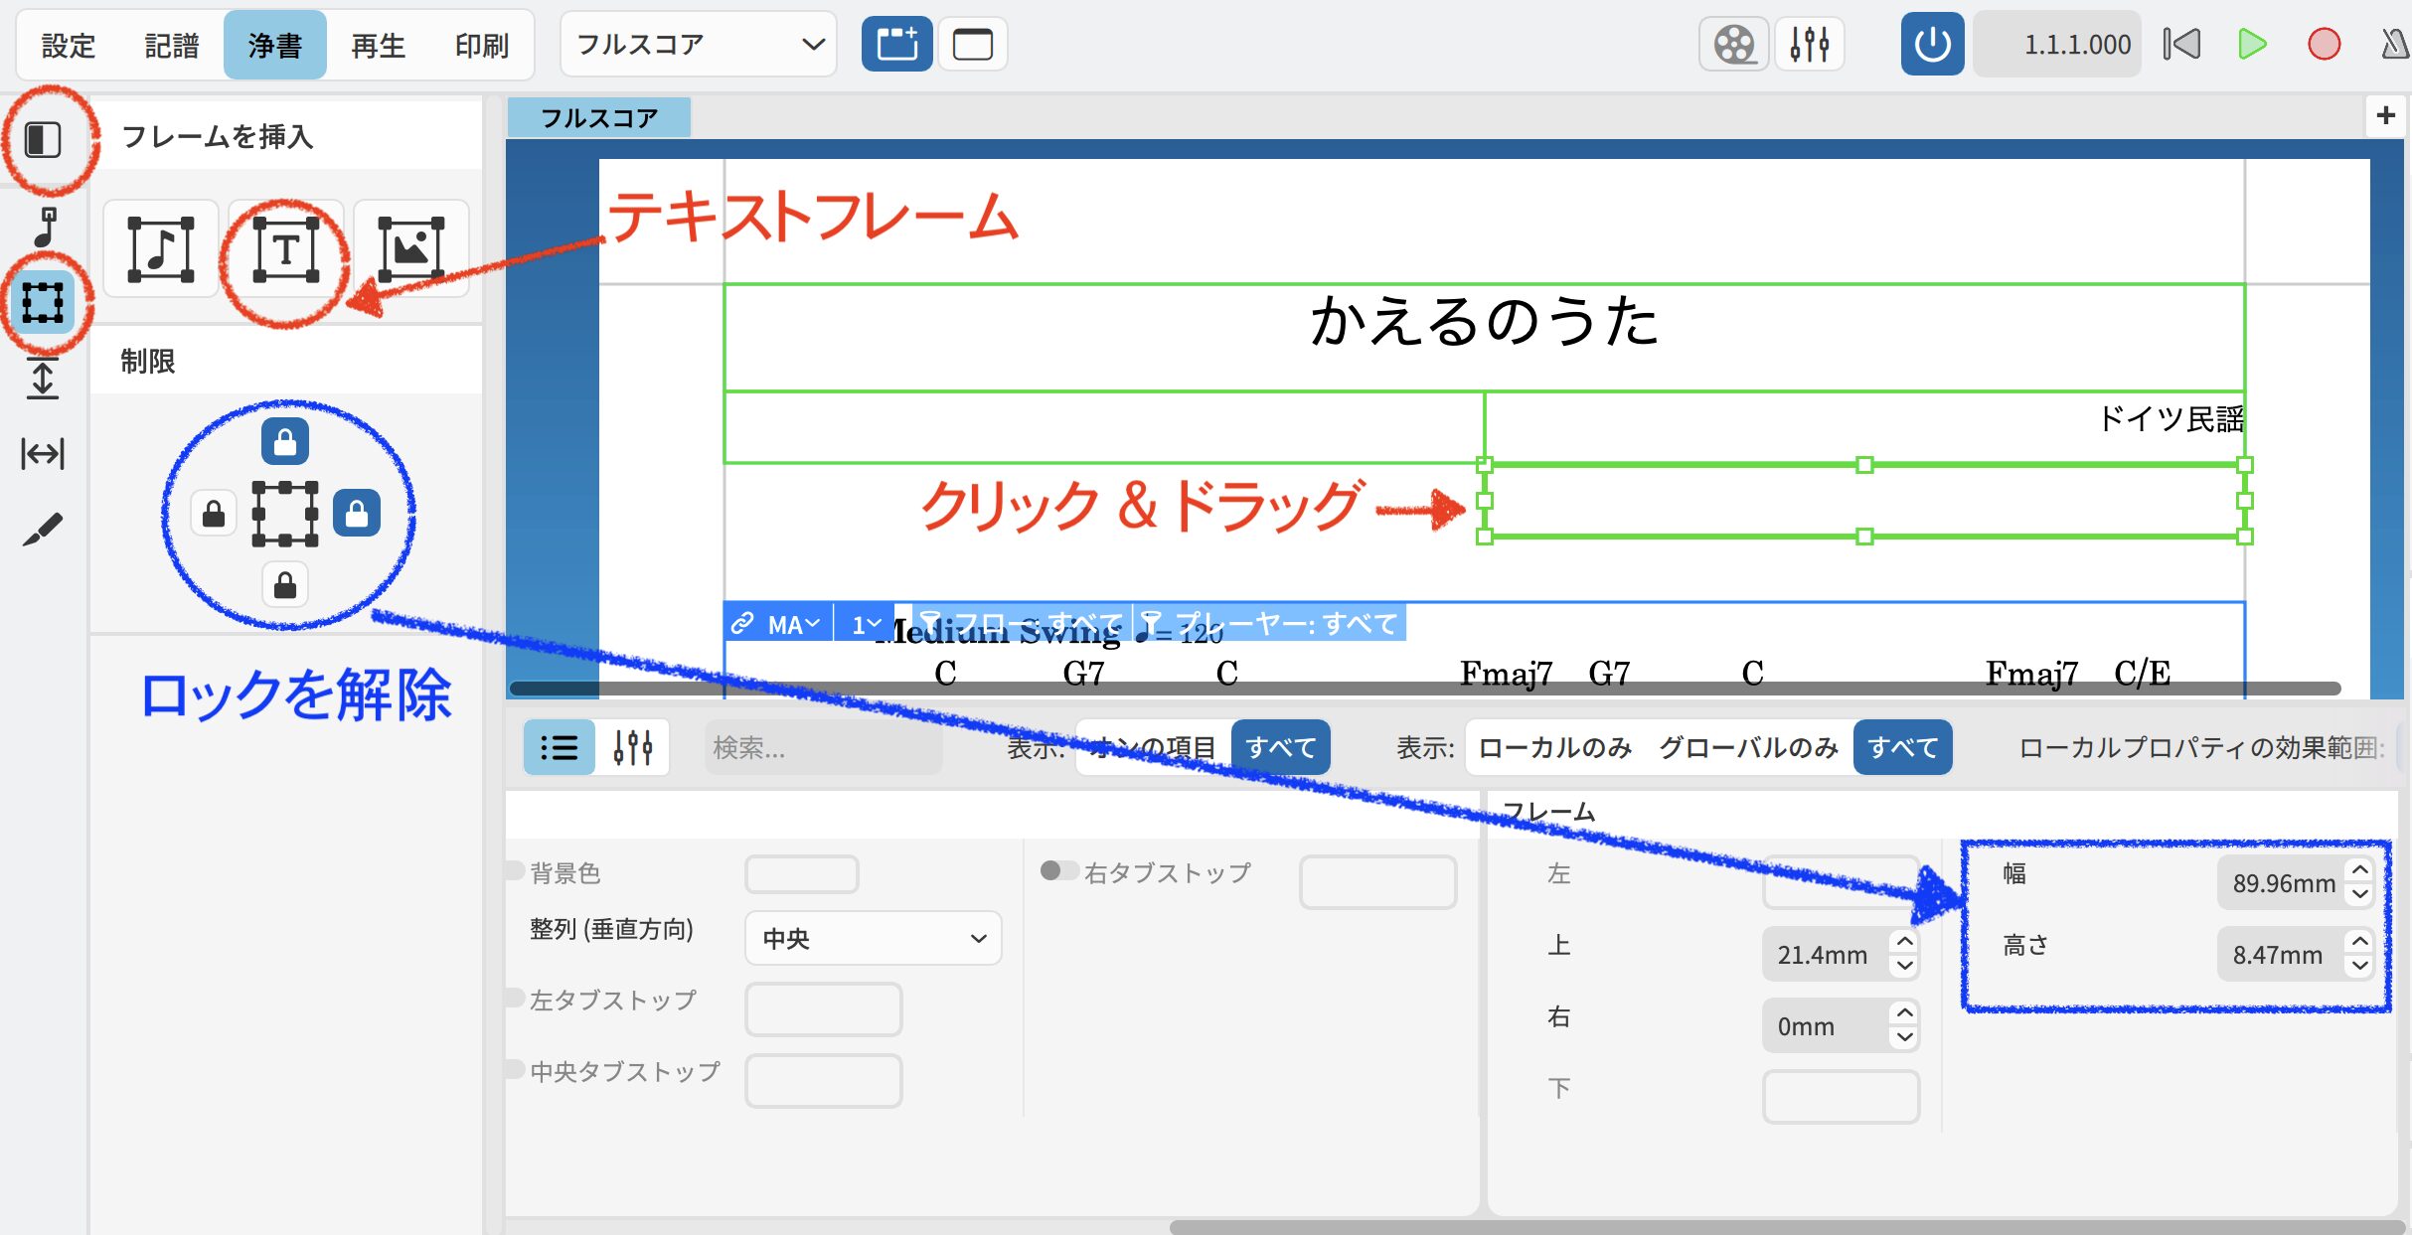Select Graphic Editing notehead tool

[x=43, y=227]
